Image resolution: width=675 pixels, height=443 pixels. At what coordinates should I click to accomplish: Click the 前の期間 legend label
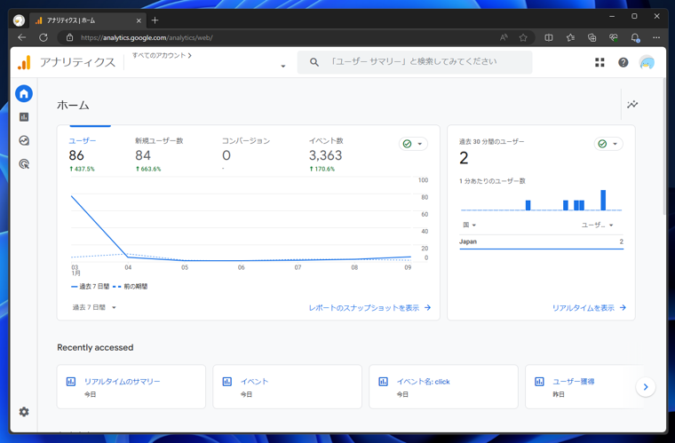click(136, 287)
